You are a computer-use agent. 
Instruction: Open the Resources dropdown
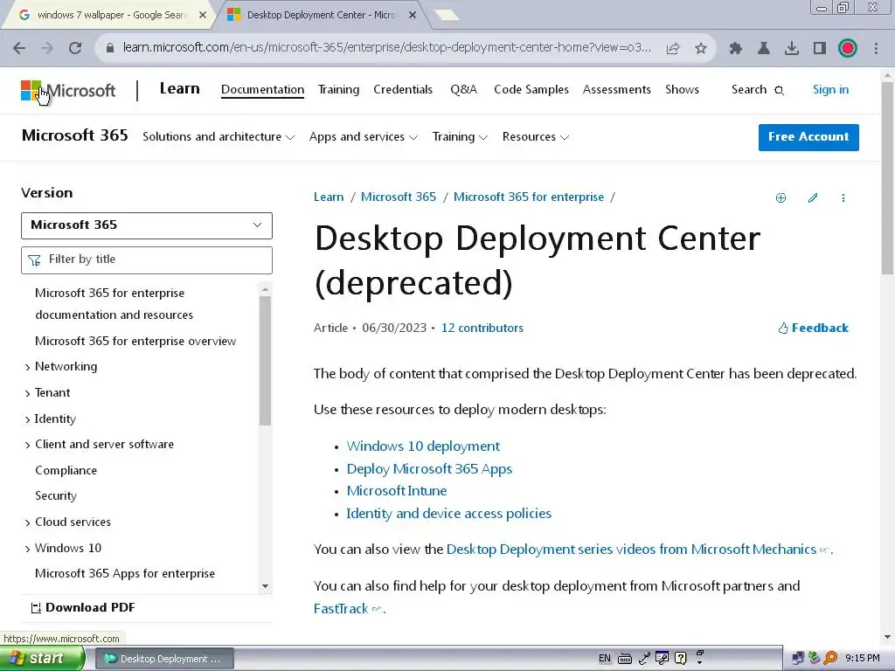coord(536,137)
